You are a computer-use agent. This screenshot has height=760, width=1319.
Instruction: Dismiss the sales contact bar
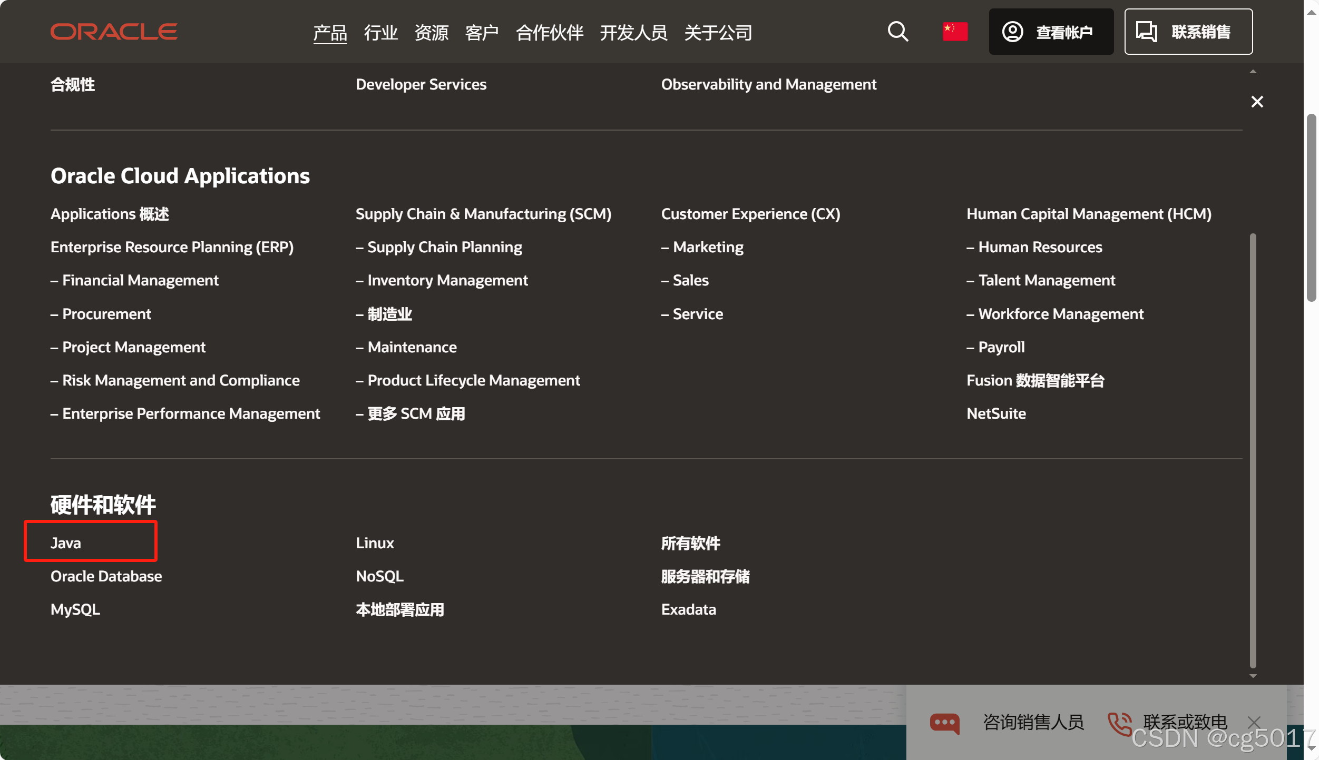1254,722
